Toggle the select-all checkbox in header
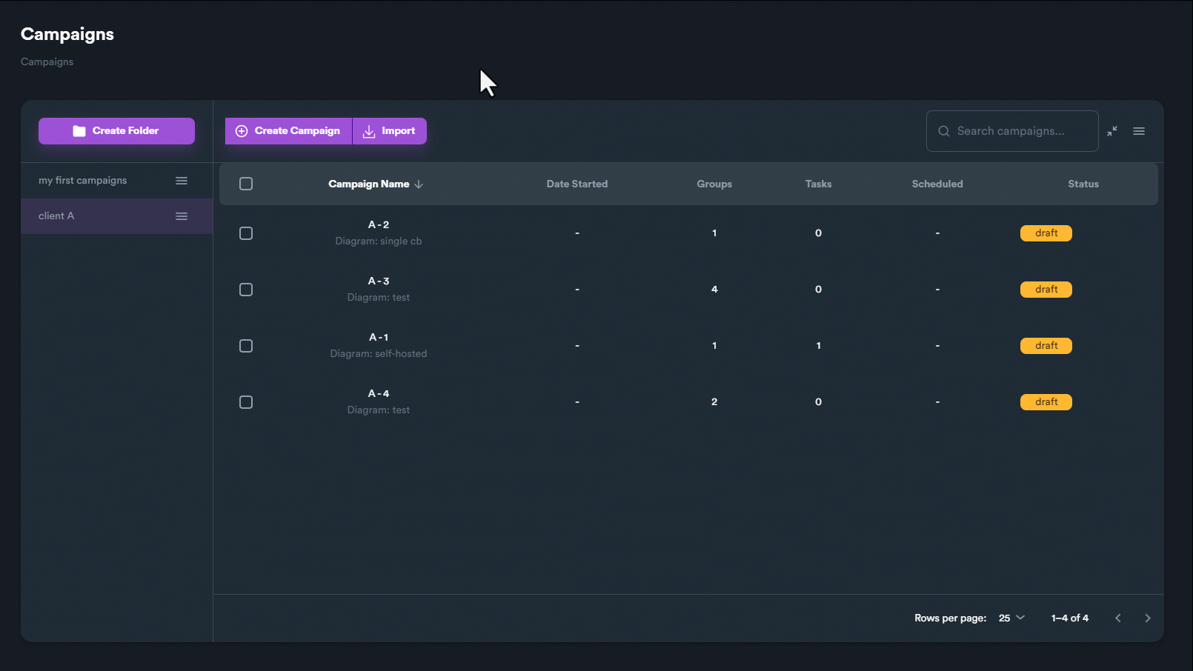This screenshot has width=1193, height=671. (x=246, y=184)
